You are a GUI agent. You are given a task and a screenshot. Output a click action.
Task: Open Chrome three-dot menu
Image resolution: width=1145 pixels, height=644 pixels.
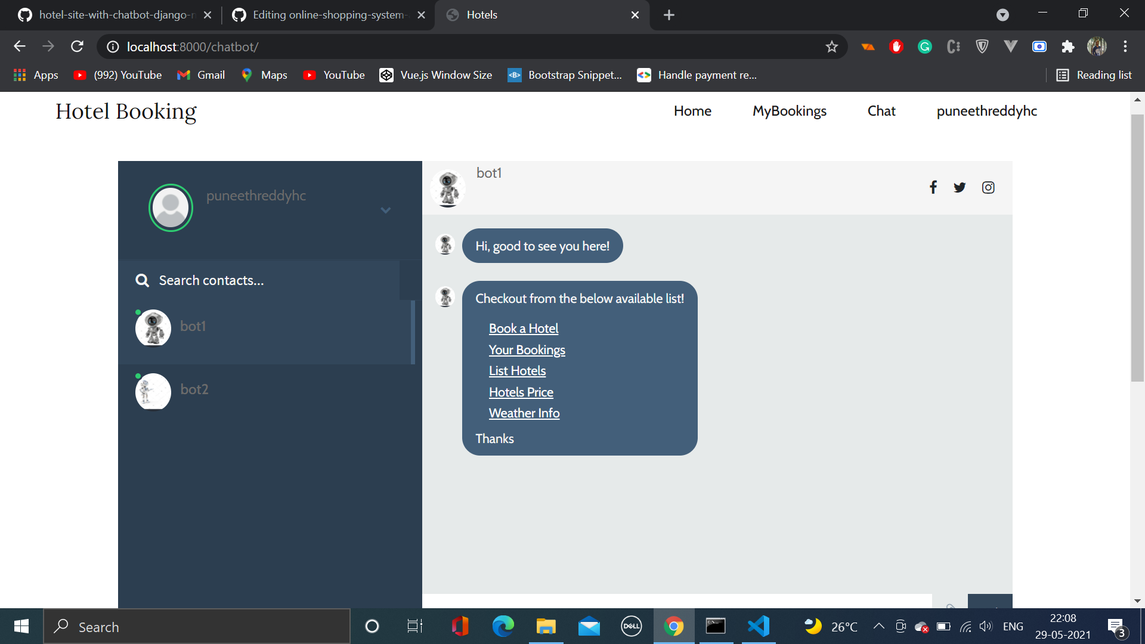pyautogui.click(x=1125, y=47)
